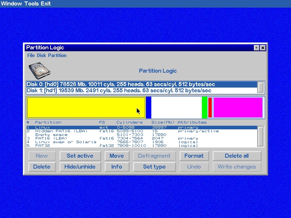This screenshot has height=218, width=291.
Task: Click the hard disk drive icon
Action: click(39, 70)
